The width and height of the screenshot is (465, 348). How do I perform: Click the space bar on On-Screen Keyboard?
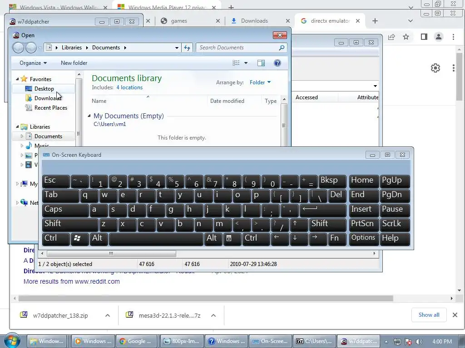[156, 239]
